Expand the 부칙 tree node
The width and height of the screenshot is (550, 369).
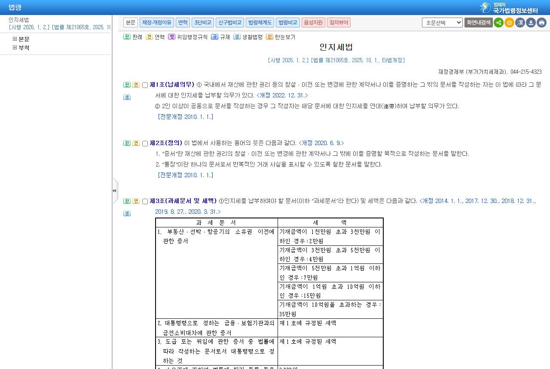tap(15, 48)
